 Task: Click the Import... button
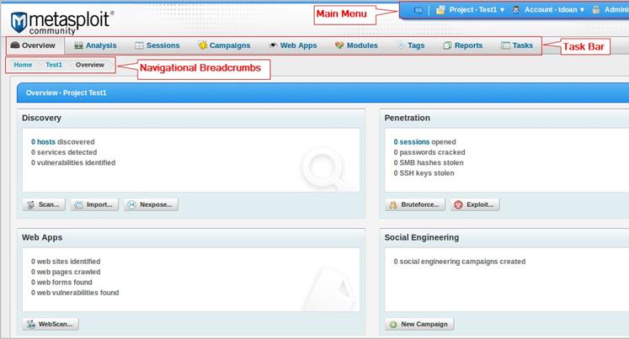(94, 204)
